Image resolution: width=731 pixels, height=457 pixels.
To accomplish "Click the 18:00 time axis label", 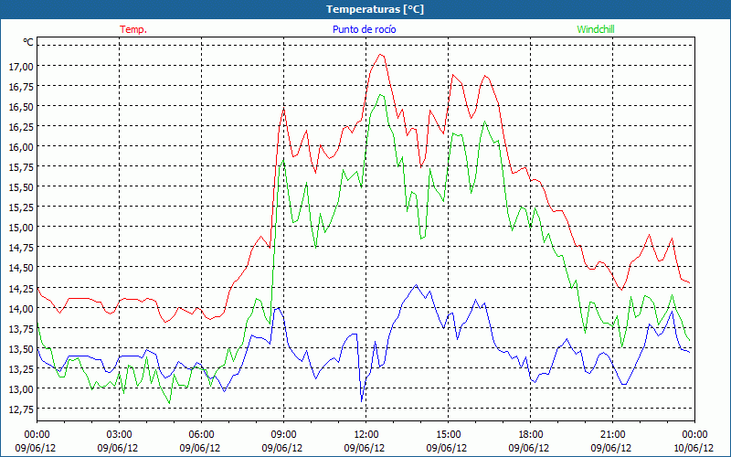I will pos(530,434).
